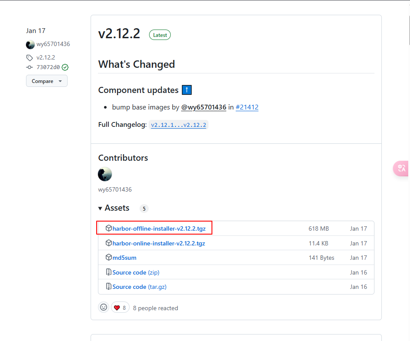
Task: Click the Latest badge
Action: (160, 35)
